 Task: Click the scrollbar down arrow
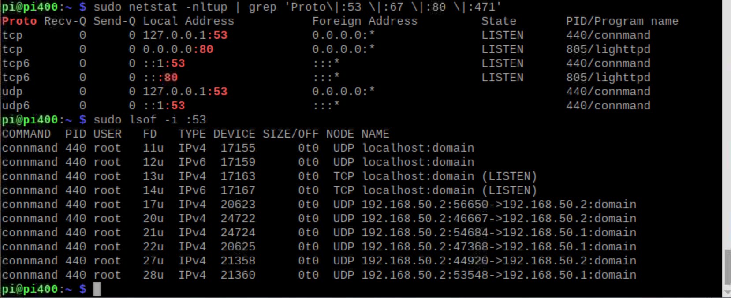coord(727,293)
